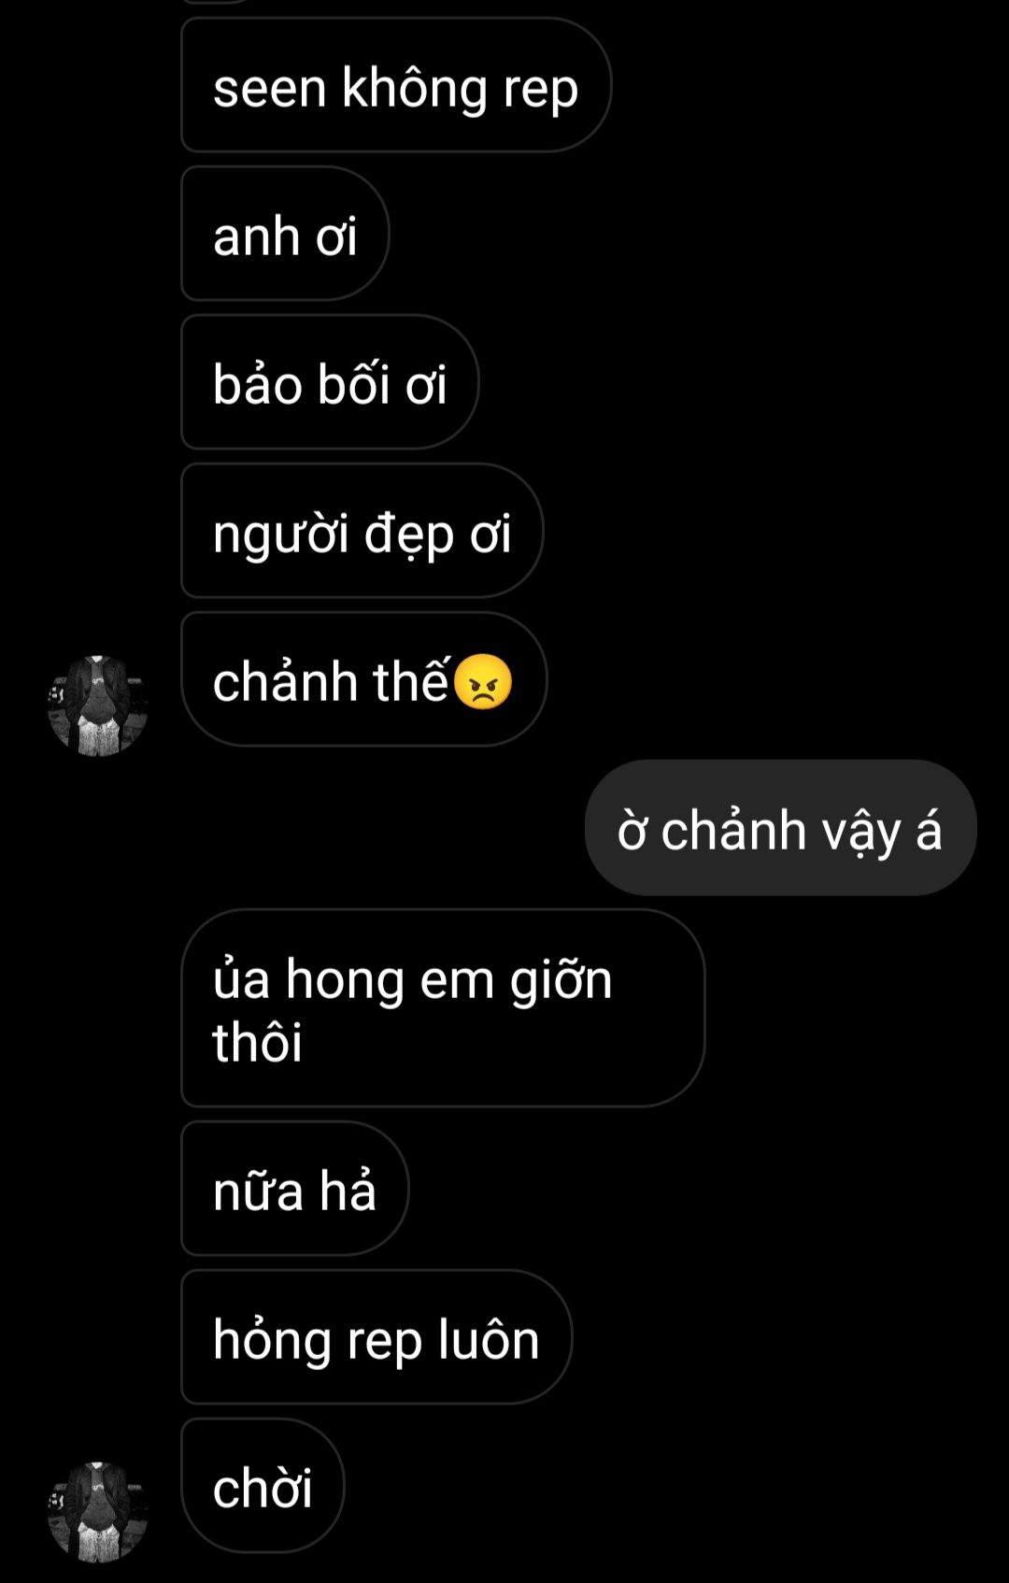Tap the angry face emoji

(483, 682)
